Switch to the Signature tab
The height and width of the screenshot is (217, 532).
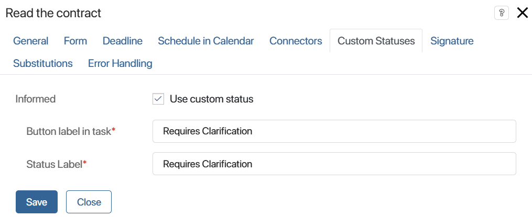(452, 41)
